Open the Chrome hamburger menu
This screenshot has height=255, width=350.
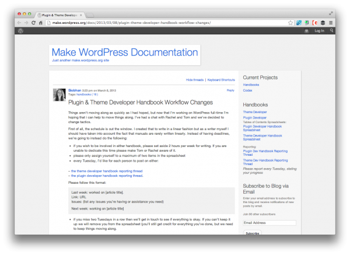pos(331,23)
